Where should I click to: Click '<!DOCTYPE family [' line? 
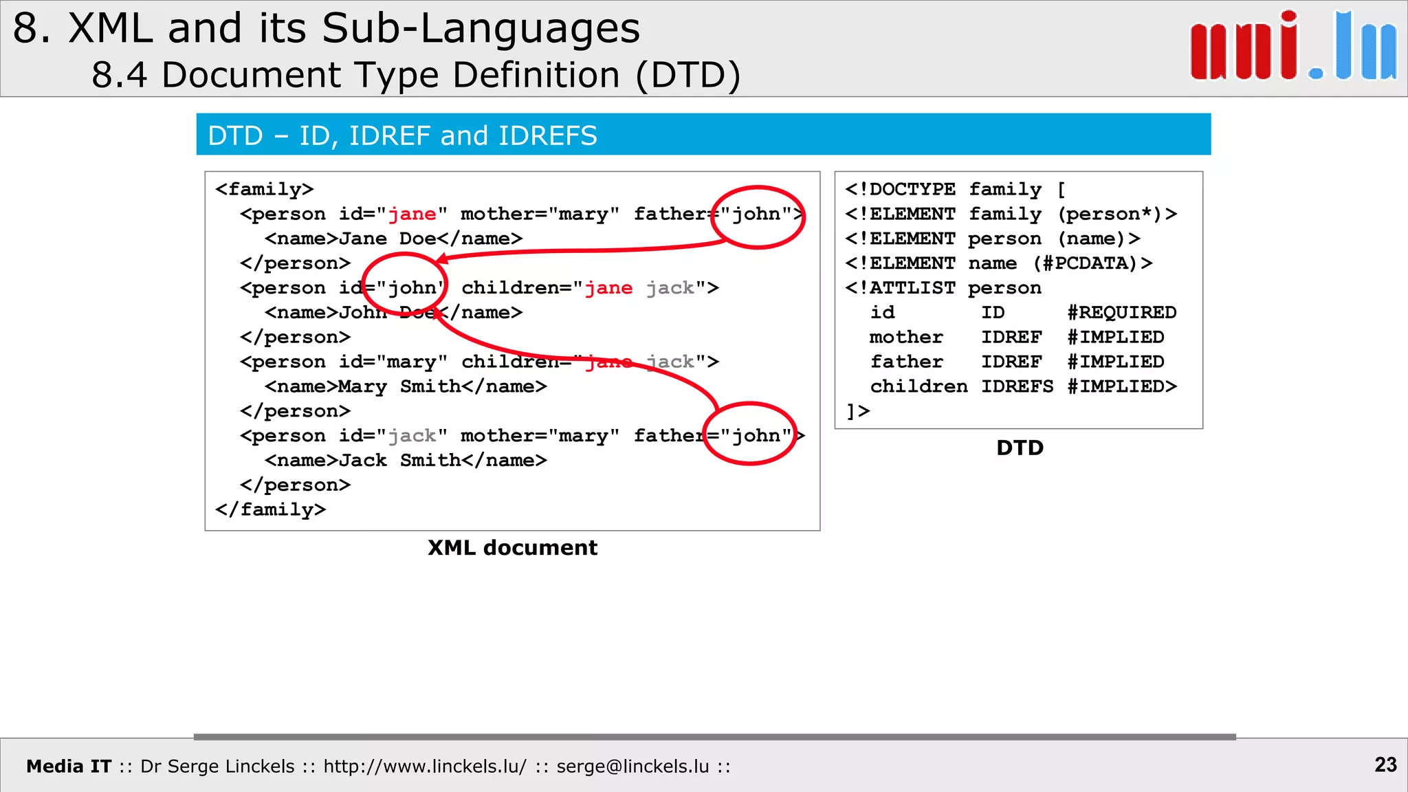(x=956, y=189)
